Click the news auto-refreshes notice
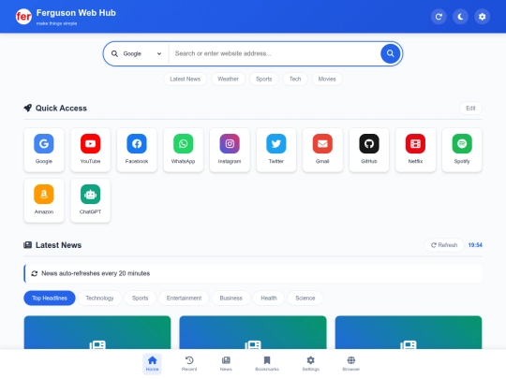Screen dimensions: 506x379 click(253, 273)
